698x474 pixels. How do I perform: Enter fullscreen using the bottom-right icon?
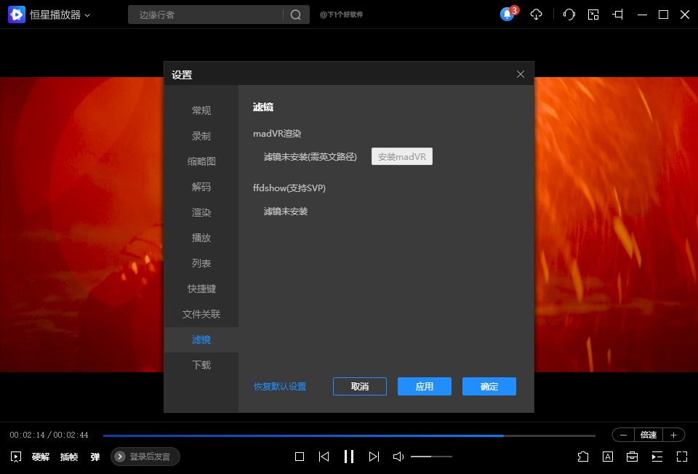[681, 457]
